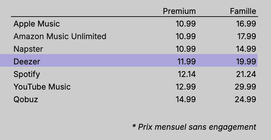This screenshot has width=271, height=140.
Task: Click the Napster service name
Action: point(28,49)
